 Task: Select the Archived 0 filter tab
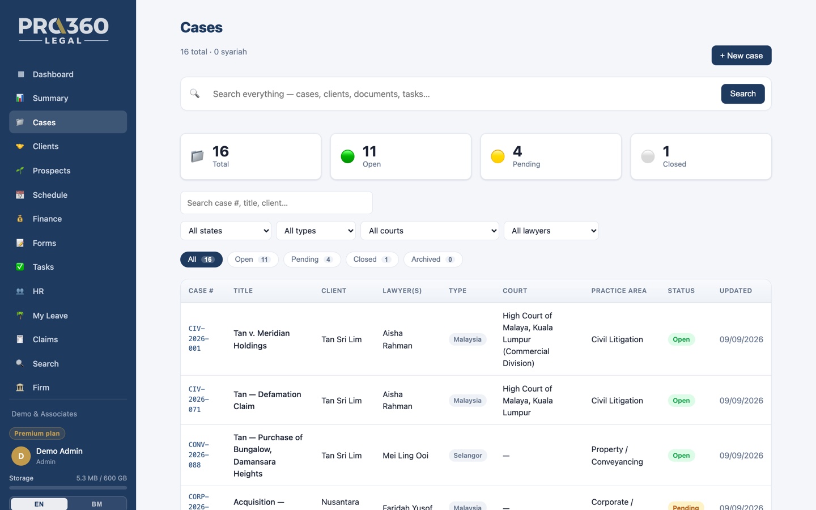[x=433, y=260]
